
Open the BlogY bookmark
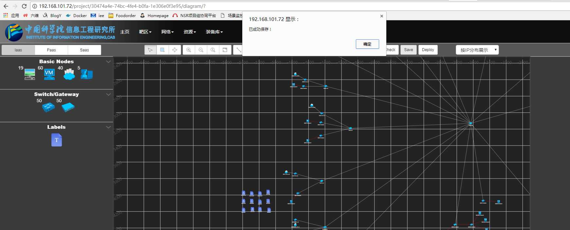[52, 15]
